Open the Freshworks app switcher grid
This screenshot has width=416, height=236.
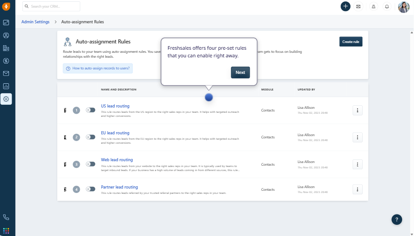6,231
